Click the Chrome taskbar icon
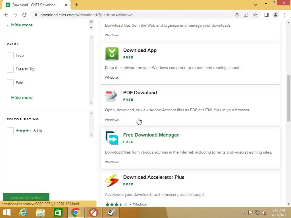The height and width of the screenshot is (218, 291). 76,212
